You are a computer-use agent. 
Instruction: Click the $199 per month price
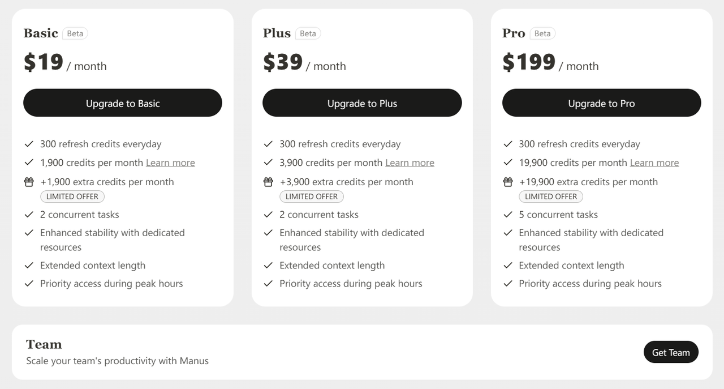550,62
